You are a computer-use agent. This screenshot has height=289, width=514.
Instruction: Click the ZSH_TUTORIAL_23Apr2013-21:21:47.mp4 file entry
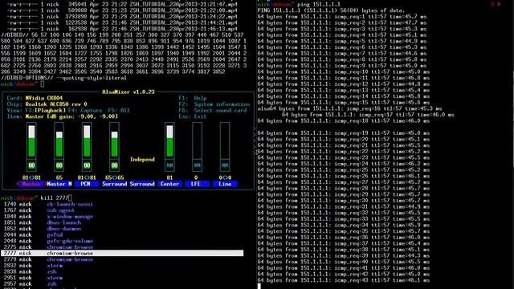tap(183, 5)
